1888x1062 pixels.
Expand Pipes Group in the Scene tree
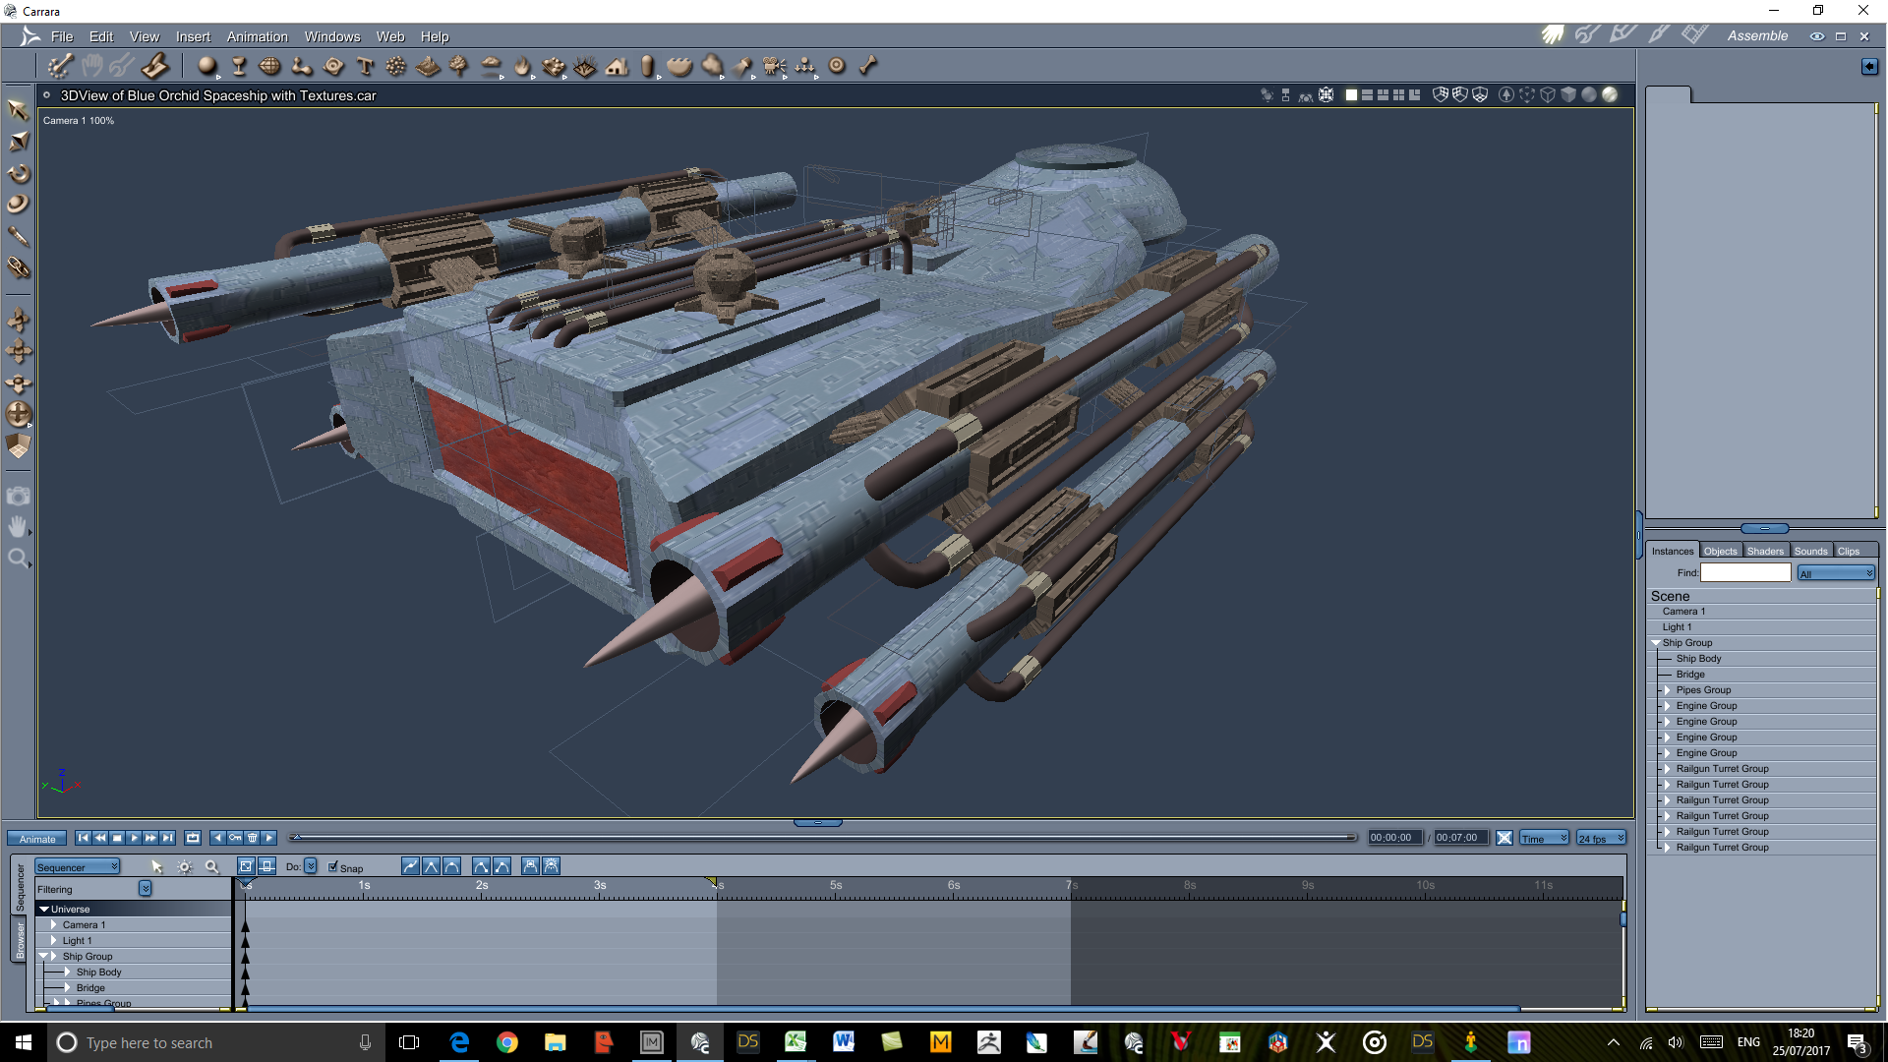click(x=1668, y=690)
